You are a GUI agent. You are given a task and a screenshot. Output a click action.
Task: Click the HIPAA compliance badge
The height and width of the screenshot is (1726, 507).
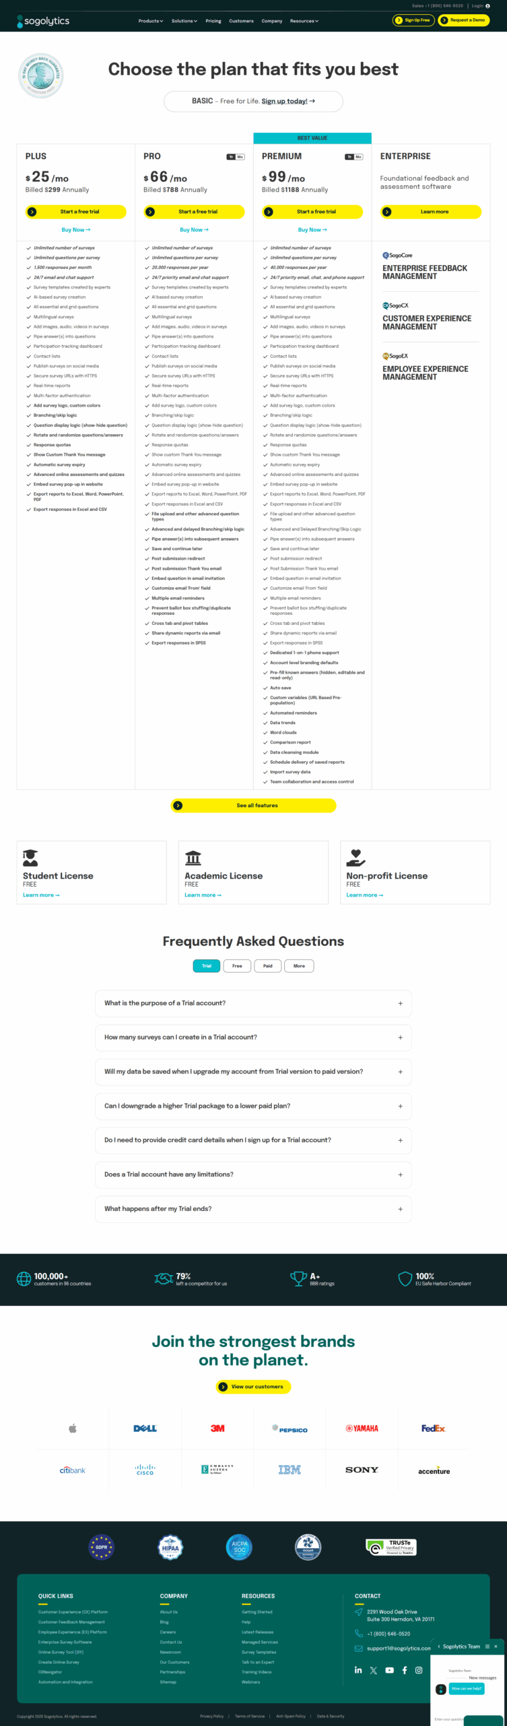click(x=170, y=1547)
